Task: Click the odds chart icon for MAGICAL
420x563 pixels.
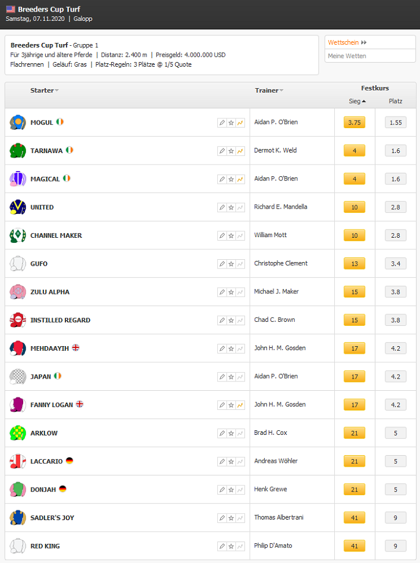Action: click(x=240, y=179)
